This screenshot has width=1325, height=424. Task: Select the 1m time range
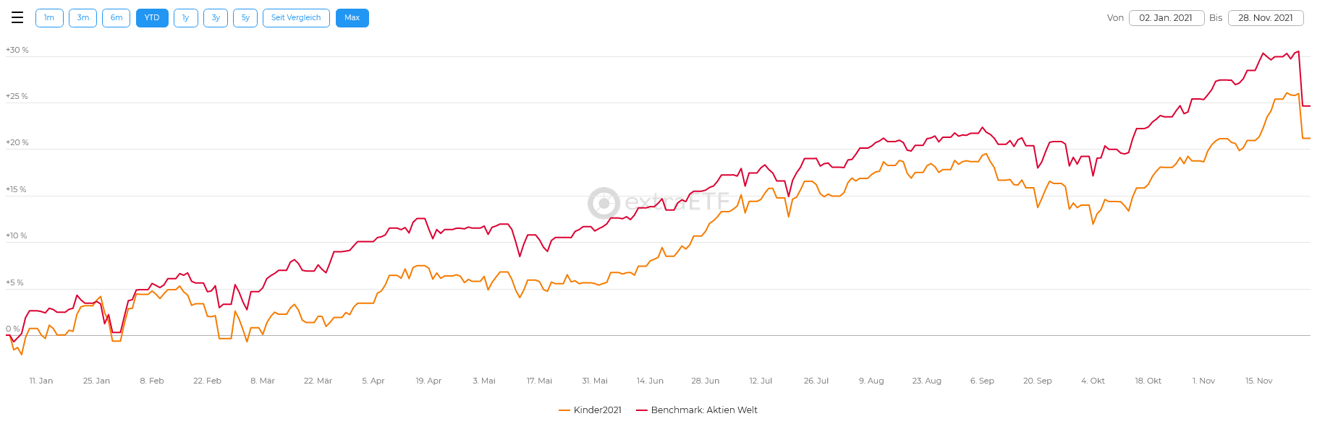49,18
